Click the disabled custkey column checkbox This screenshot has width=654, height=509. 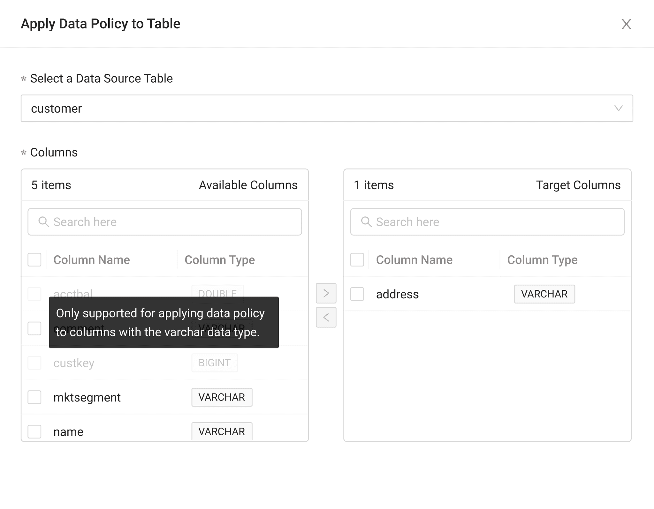click(34, 363)
